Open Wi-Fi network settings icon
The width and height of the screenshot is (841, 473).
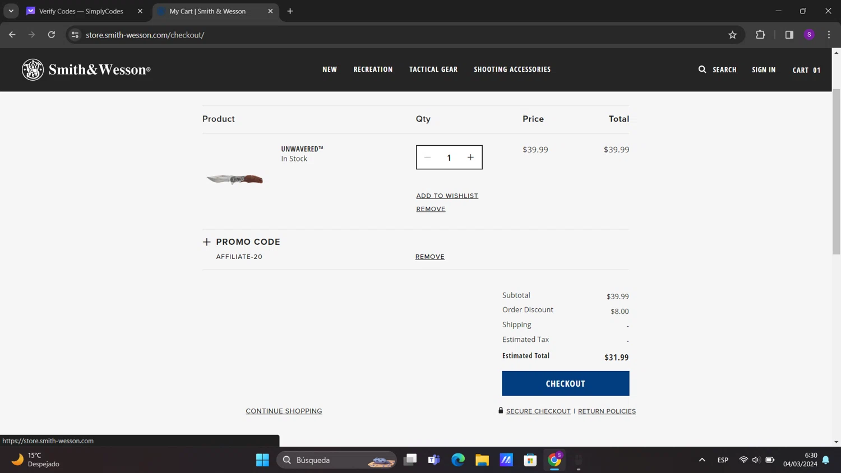click(743, 460)
